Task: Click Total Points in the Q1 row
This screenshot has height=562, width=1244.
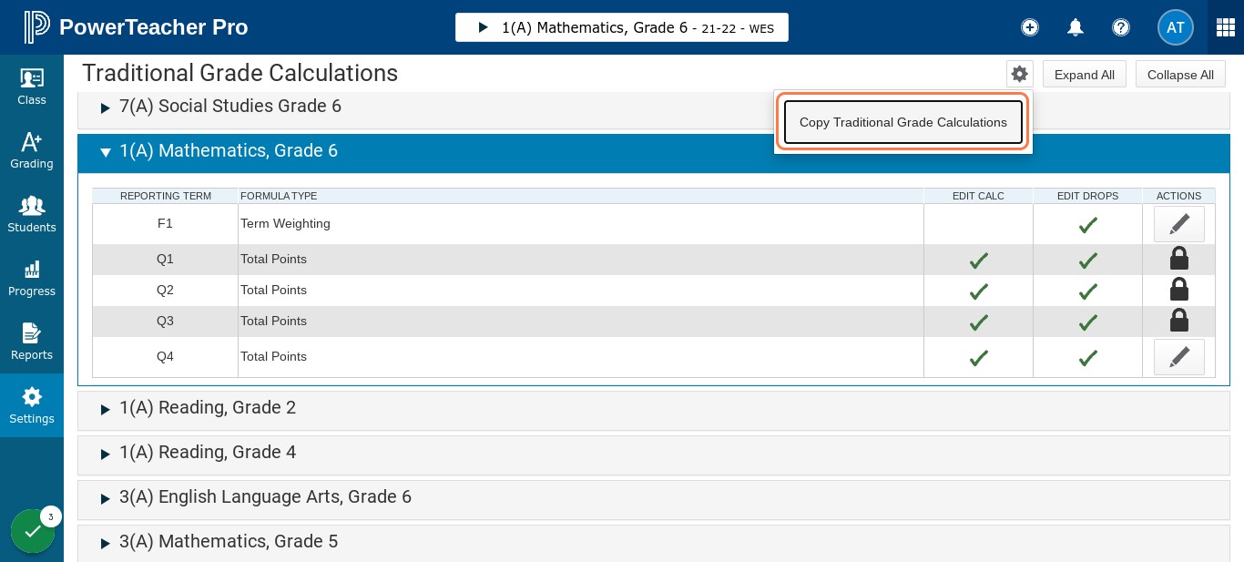Action: tap(273, 259)
